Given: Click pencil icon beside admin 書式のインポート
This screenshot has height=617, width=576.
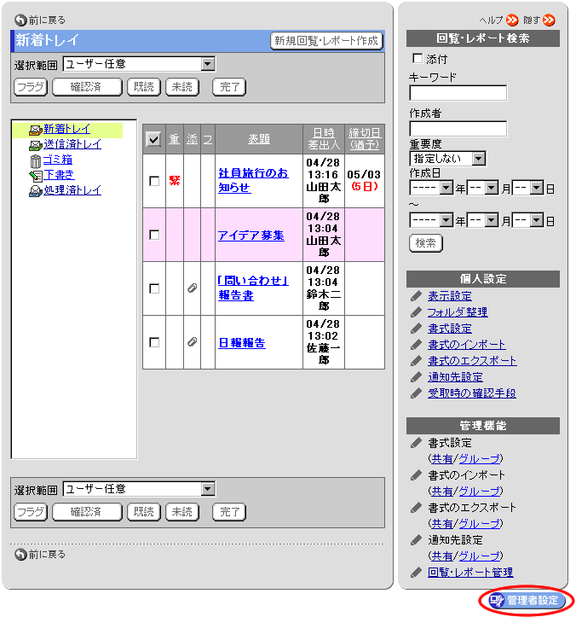Looking at the screenshot, I should point(416,475).
